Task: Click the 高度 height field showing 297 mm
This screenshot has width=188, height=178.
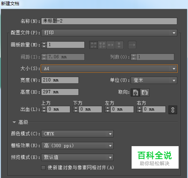Action: pyautogui.click(x=60, y=92)
